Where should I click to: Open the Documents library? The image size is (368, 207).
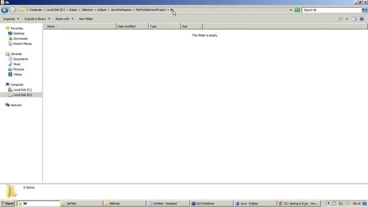tap(21, 59)
